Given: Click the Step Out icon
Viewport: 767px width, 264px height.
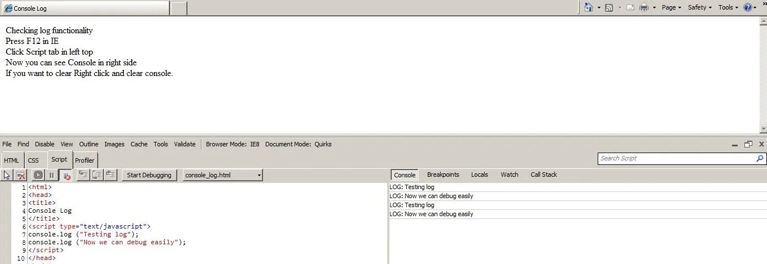Looking at the screenshot, I should coord(111,175).
